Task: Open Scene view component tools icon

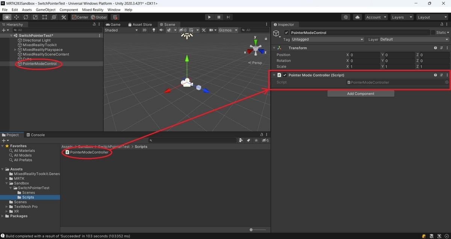Action: 204,30
